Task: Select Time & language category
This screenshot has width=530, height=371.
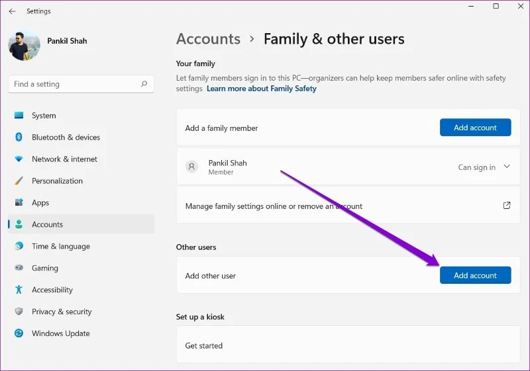Action: [81, 246]
